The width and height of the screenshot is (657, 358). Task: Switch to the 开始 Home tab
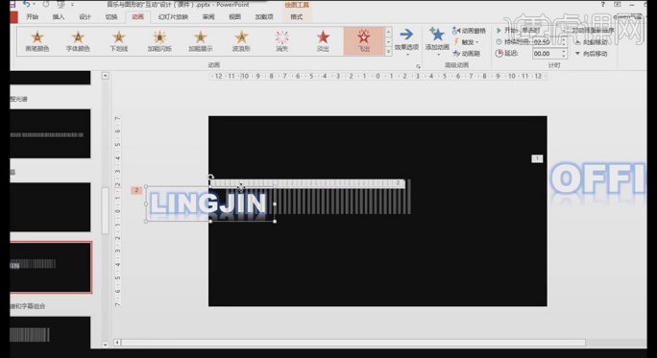33,16
